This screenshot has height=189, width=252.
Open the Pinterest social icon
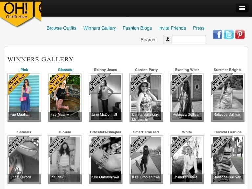240,34
